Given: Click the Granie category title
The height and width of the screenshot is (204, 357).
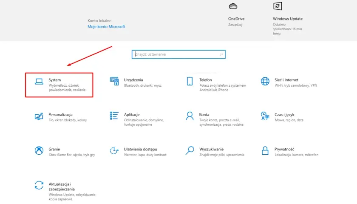Looking at the screenshot, I should click(x=54, y=149).
